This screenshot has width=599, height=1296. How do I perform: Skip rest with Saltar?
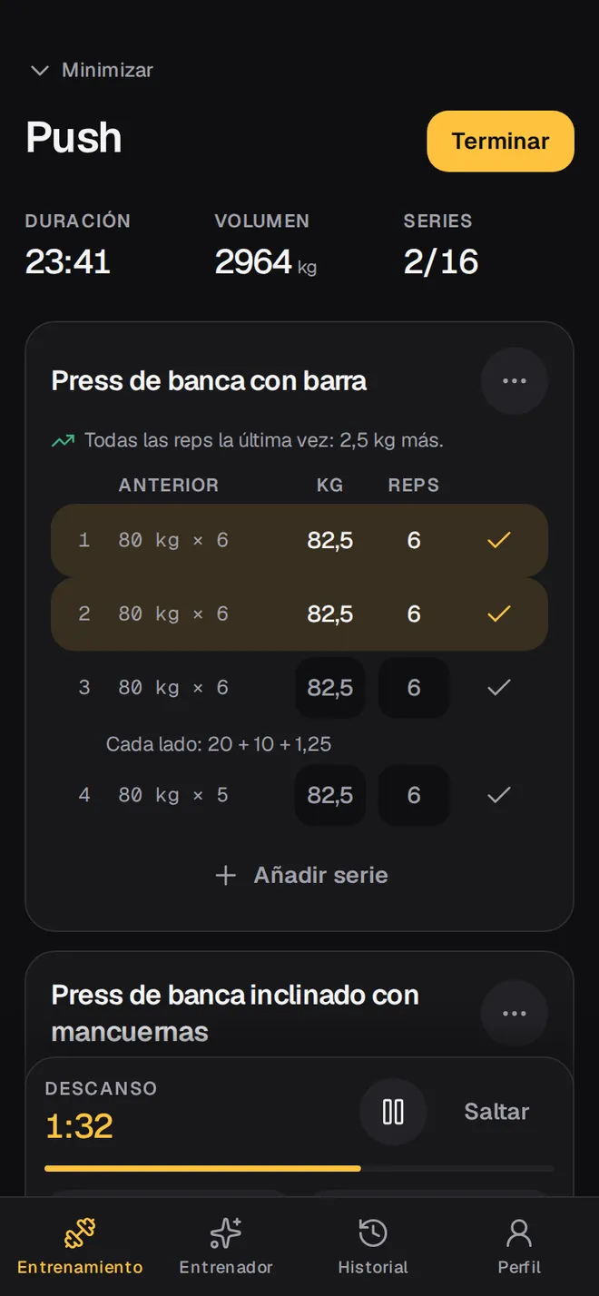point(496,1112)
